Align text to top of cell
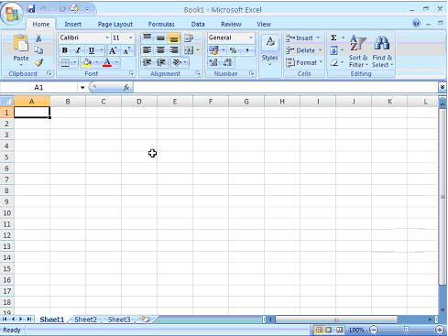The width and height of the screenshot is (448, 336). [x=148, y=38]
